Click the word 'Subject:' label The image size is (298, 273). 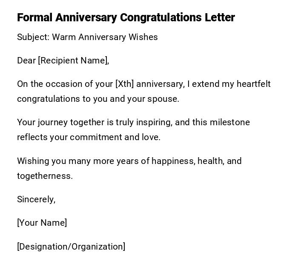[x=33, y=37]
